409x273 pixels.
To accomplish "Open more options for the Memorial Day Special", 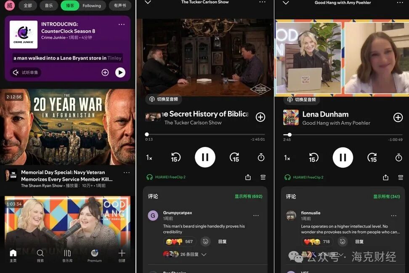I will 127,173.
